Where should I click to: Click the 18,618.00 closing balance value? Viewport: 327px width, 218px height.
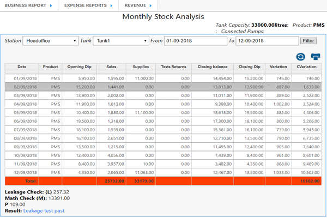[x=222, y=113]
